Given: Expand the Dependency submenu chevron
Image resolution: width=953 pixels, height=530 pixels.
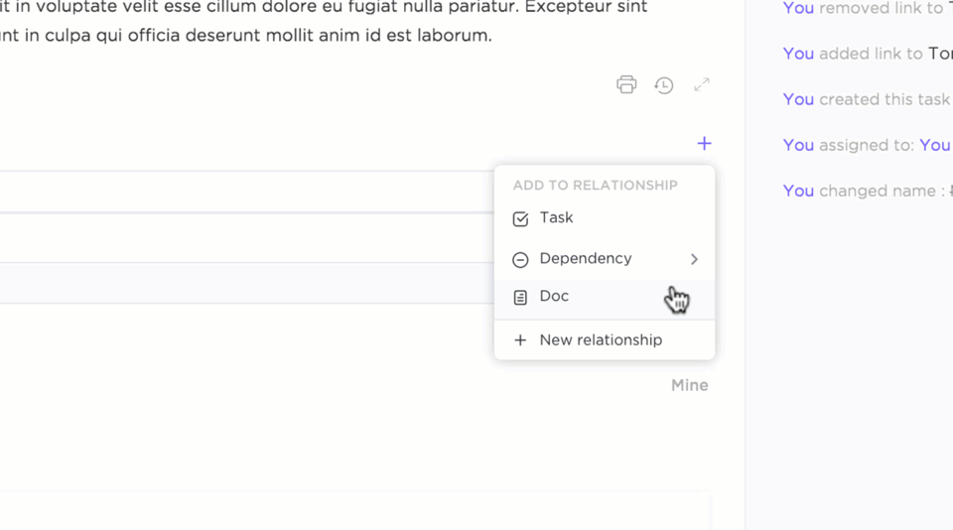Looking at the screenshot, I should pyautogui.click(x=694, y=259).
